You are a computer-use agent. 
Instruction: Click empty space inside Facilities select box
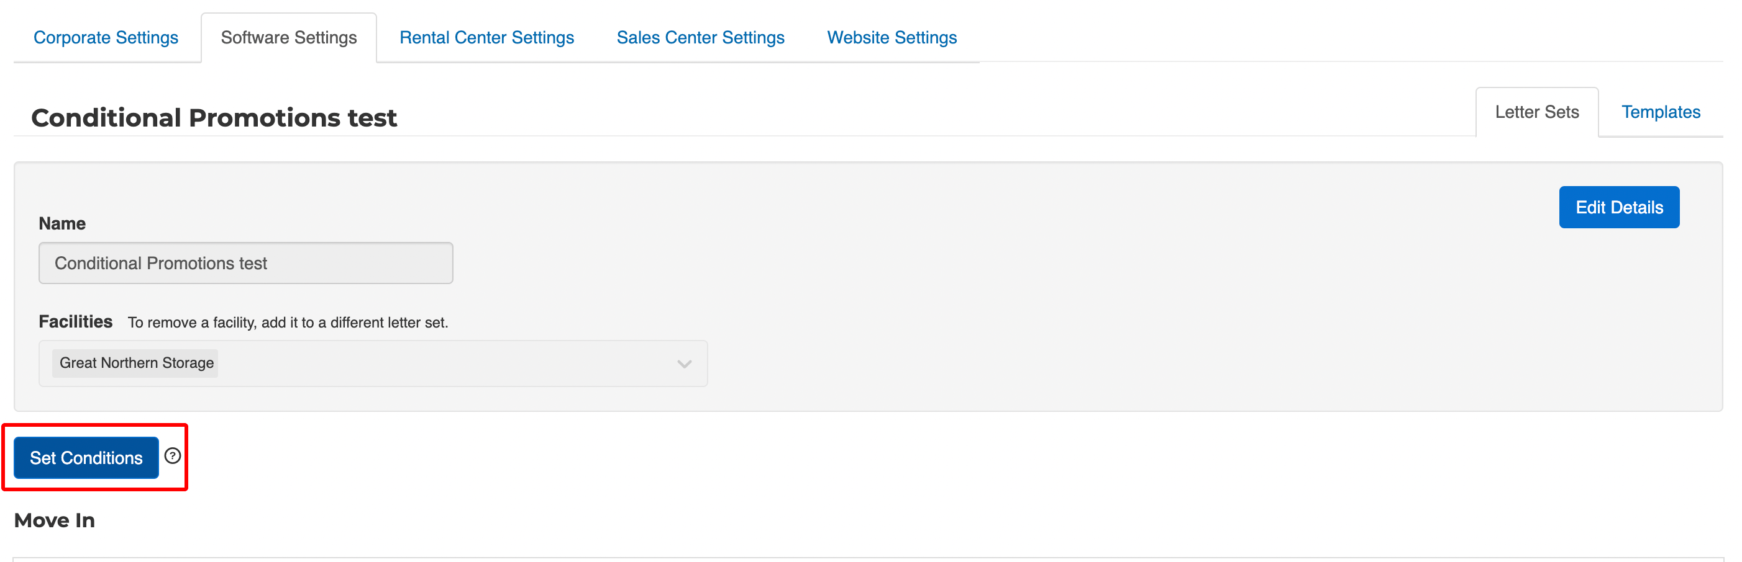pyautogui.click(x=440, y=364)
